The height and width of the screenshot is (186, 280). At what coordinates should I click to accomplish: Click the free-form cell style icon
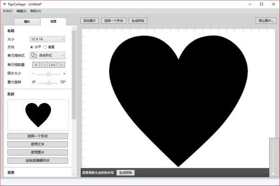[34, 55]
